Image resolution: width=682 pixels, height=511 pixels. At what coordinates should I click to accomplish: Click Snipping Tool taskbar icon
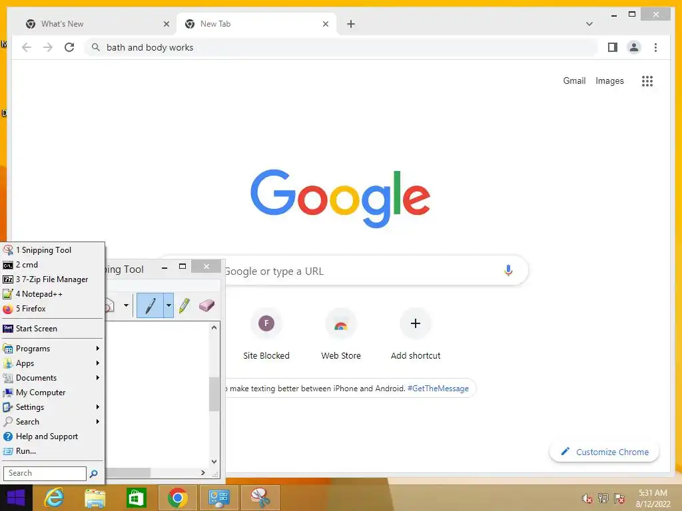tap(260, 498)
